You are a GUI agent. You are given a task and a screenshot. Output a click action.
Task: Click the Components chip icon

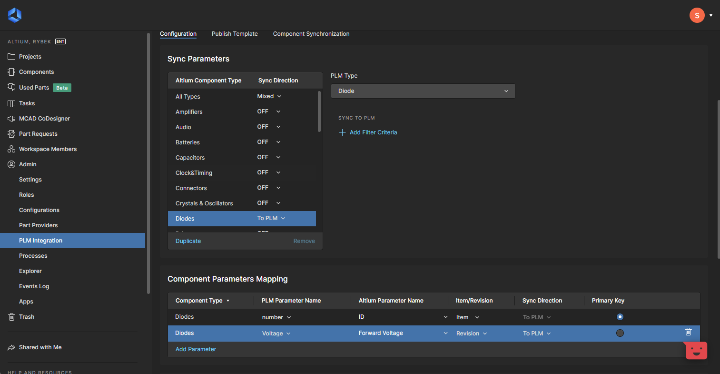[11, 72]
